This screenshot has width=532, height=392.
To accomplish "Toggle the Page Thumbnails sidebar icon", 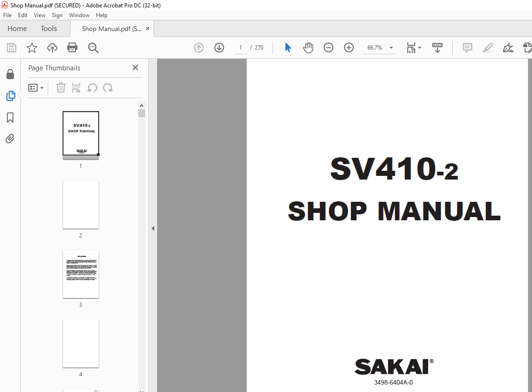I will 11,96.
